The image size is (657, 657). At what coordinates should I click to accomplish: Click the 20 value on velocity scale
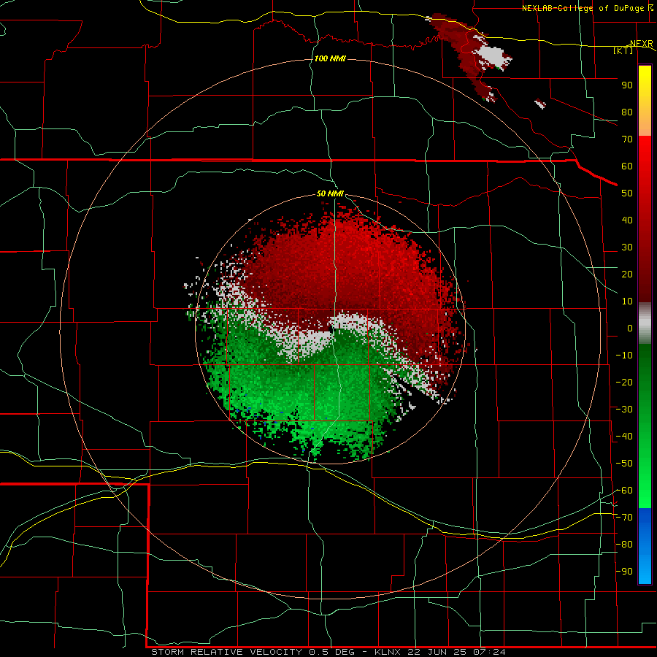[627, 274]
